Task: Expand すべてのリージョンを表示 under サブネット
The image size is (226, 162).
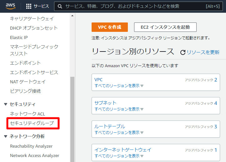Action: (119, 109)
